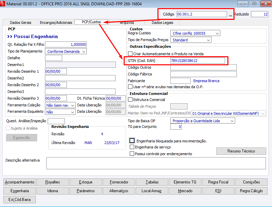Click the Royalties button
This screenshot has width=272, height=207.
point(53,182)
